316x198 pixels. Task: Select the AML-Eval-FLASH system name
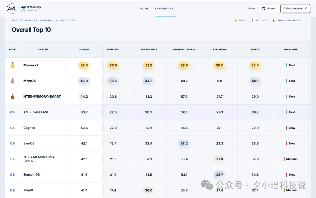(x=36, y=112)
